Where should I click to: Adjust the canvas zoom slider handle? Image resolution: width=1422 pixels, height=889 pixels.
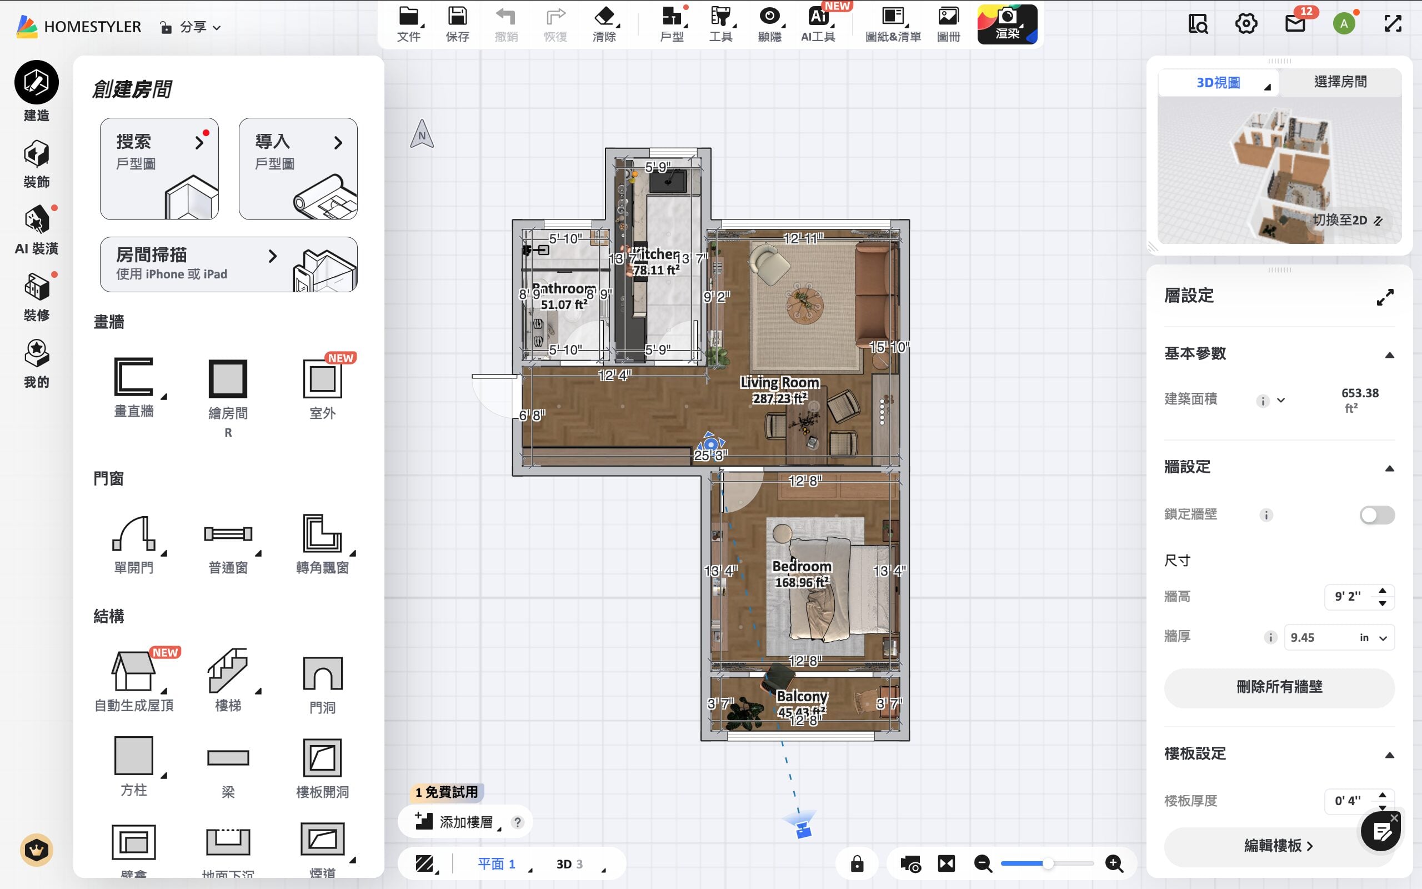point(1048,863)
